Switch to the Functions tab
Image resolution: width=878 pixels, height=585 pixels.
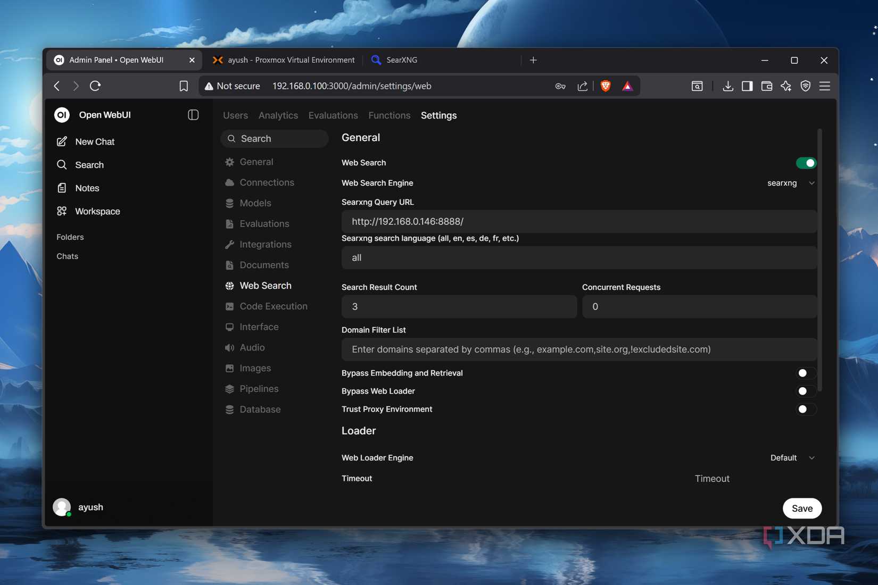tap(390, 115)
